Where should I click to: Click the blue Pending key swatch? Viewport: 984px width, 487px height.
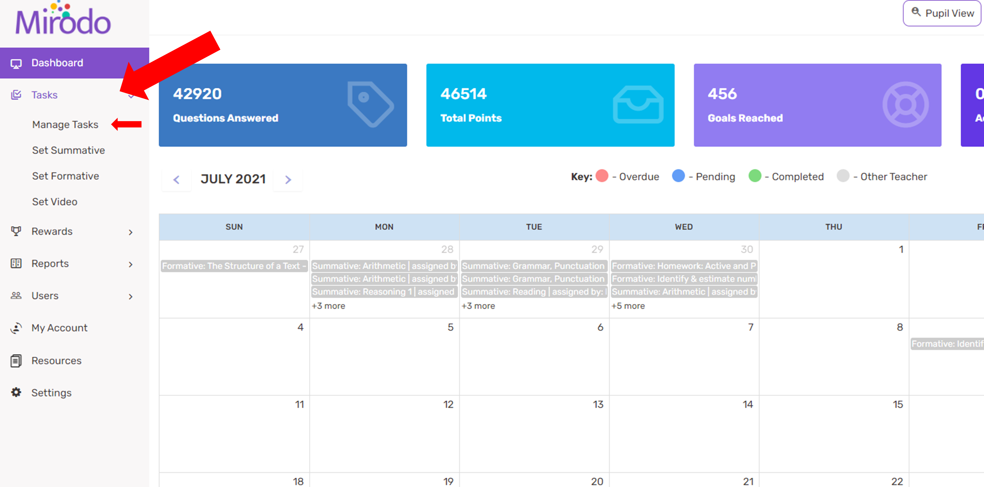pyautogui.click(x=679, y=176)
